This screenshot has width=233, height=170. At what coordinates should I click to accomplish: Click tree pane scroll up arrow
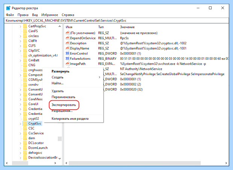(60, 26)
